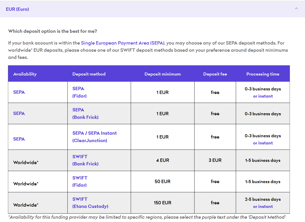Click Worldwide* in SWIFT Fidor row
The image size is (305, 222).
(x=26, y=184)
